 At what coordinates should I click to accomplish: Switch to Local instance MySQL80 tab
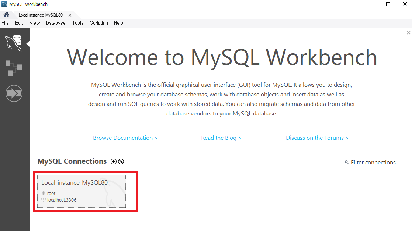41,15
